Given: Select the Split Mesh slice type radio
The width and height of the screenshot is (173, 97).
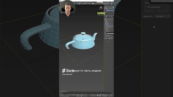Looking at the screenshot, I should click(x=105, y=30).
